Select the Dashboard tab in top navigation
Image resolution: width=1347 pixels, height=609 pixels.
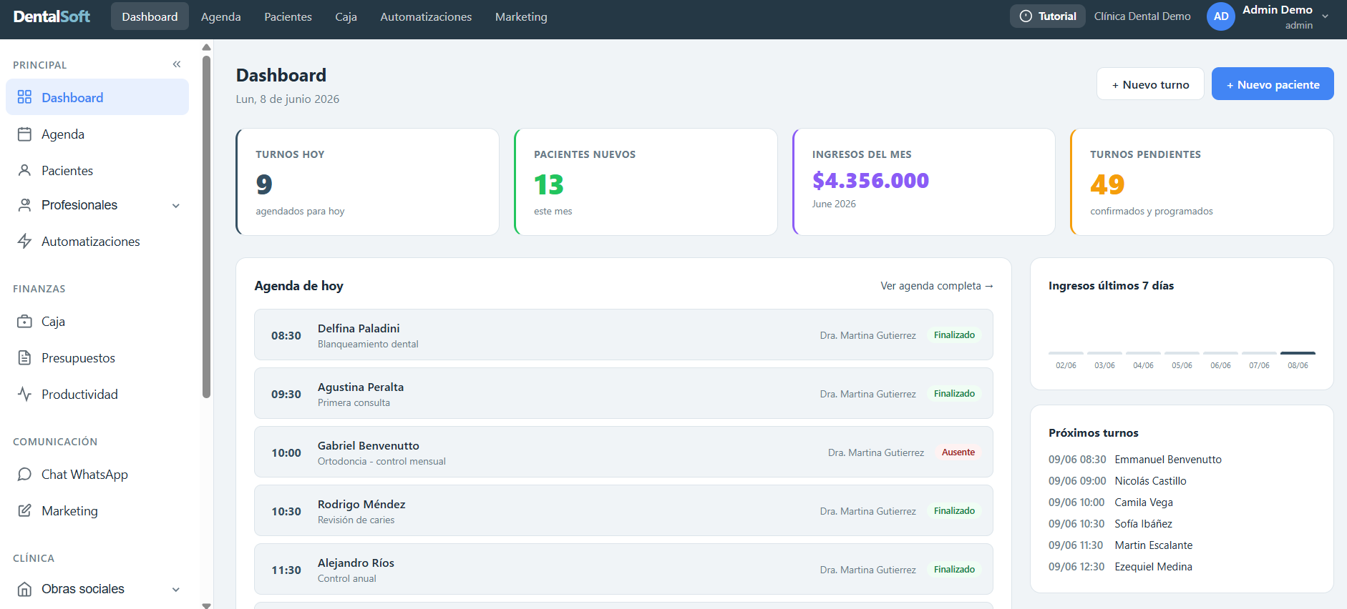click(x=150, y=16)
